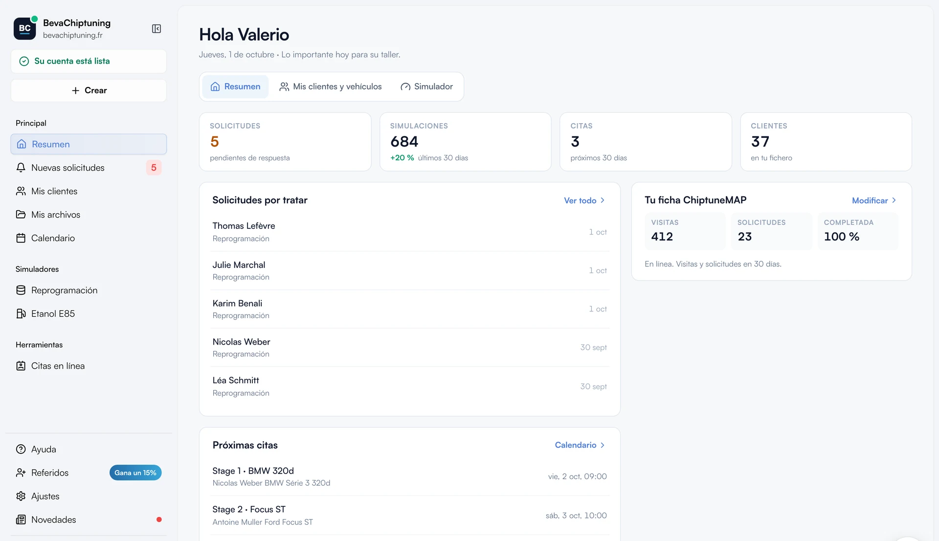Click the add-person Referidos icon
The image size is (939, 541).
(x=21, y=473)
